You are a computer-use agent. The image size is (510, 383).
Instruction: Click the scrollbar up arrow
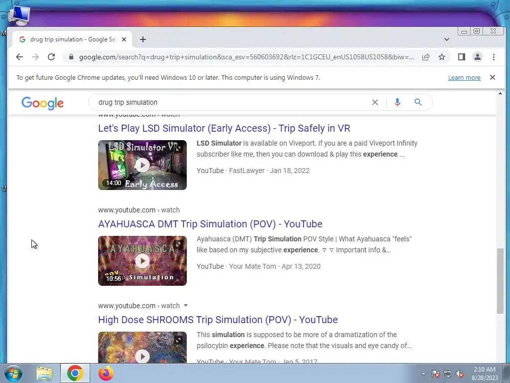[500, 94]
